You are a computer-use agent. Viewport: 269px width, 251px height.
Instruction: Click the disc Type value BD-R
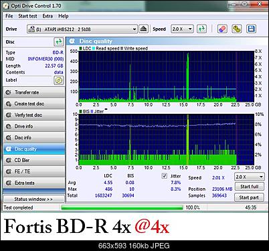pos(58,52)
